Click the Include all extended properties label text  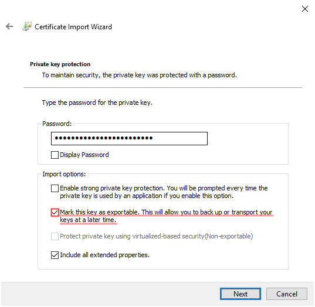pos(104,255)
